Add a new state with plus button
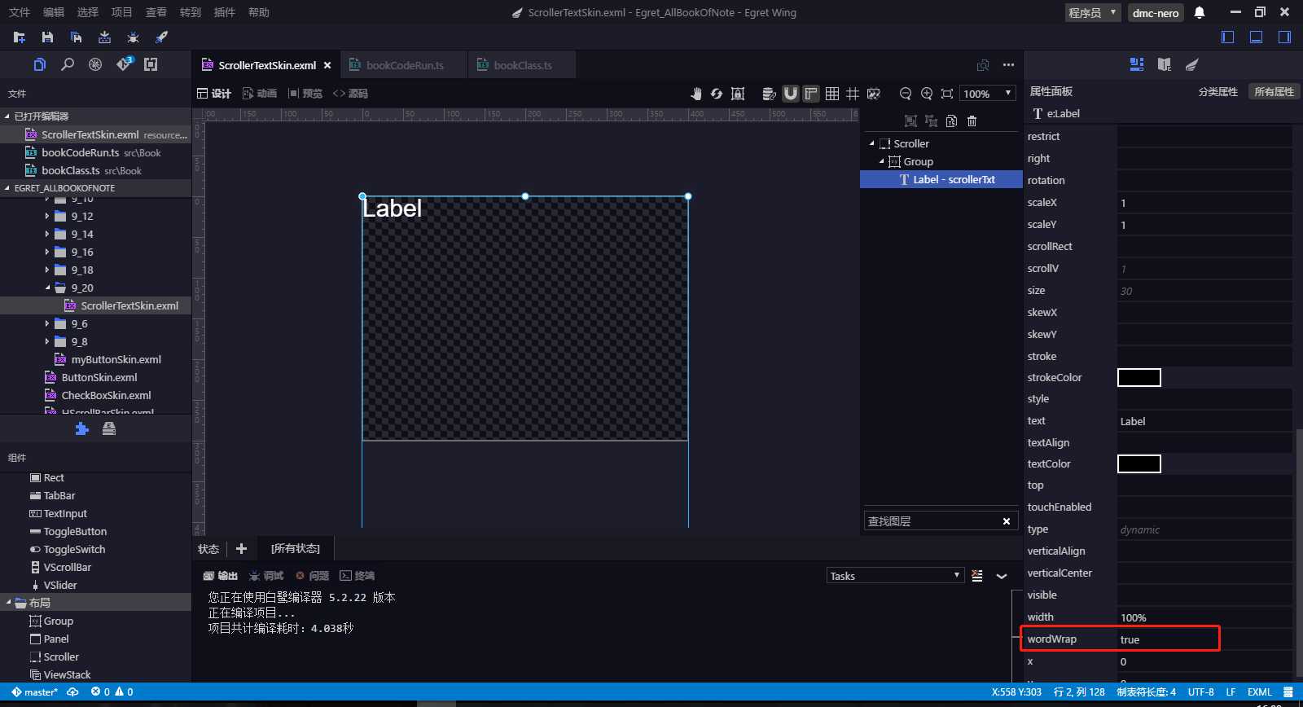Image resolution: width=1303 pixels, height=707 pixels. point(241,549)
